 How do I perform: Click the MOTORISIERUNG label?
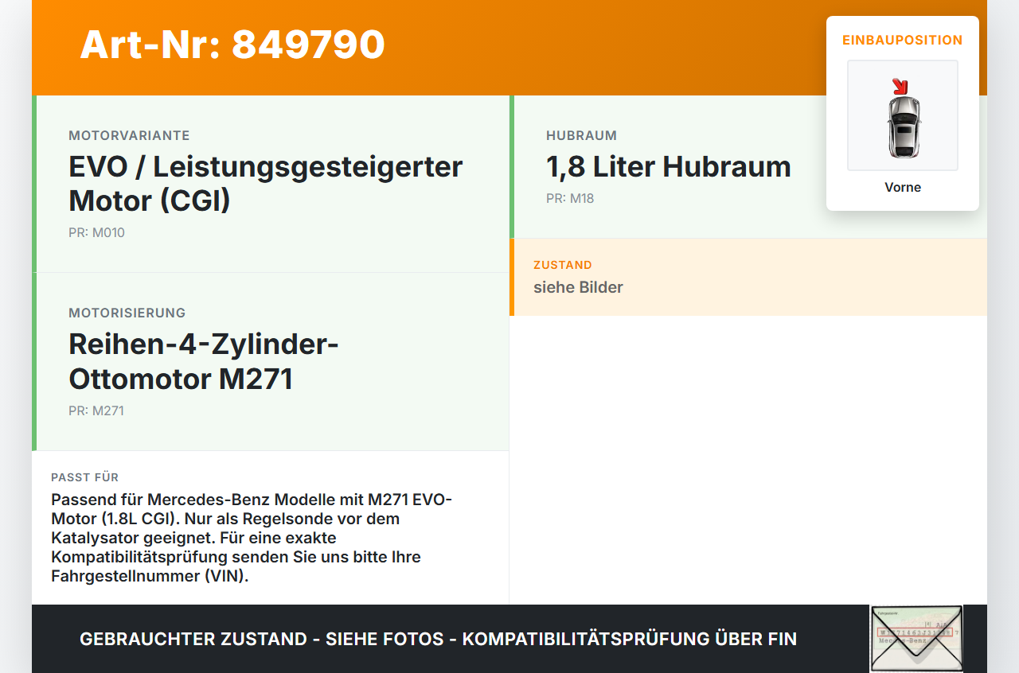click(x=127, y=313)
